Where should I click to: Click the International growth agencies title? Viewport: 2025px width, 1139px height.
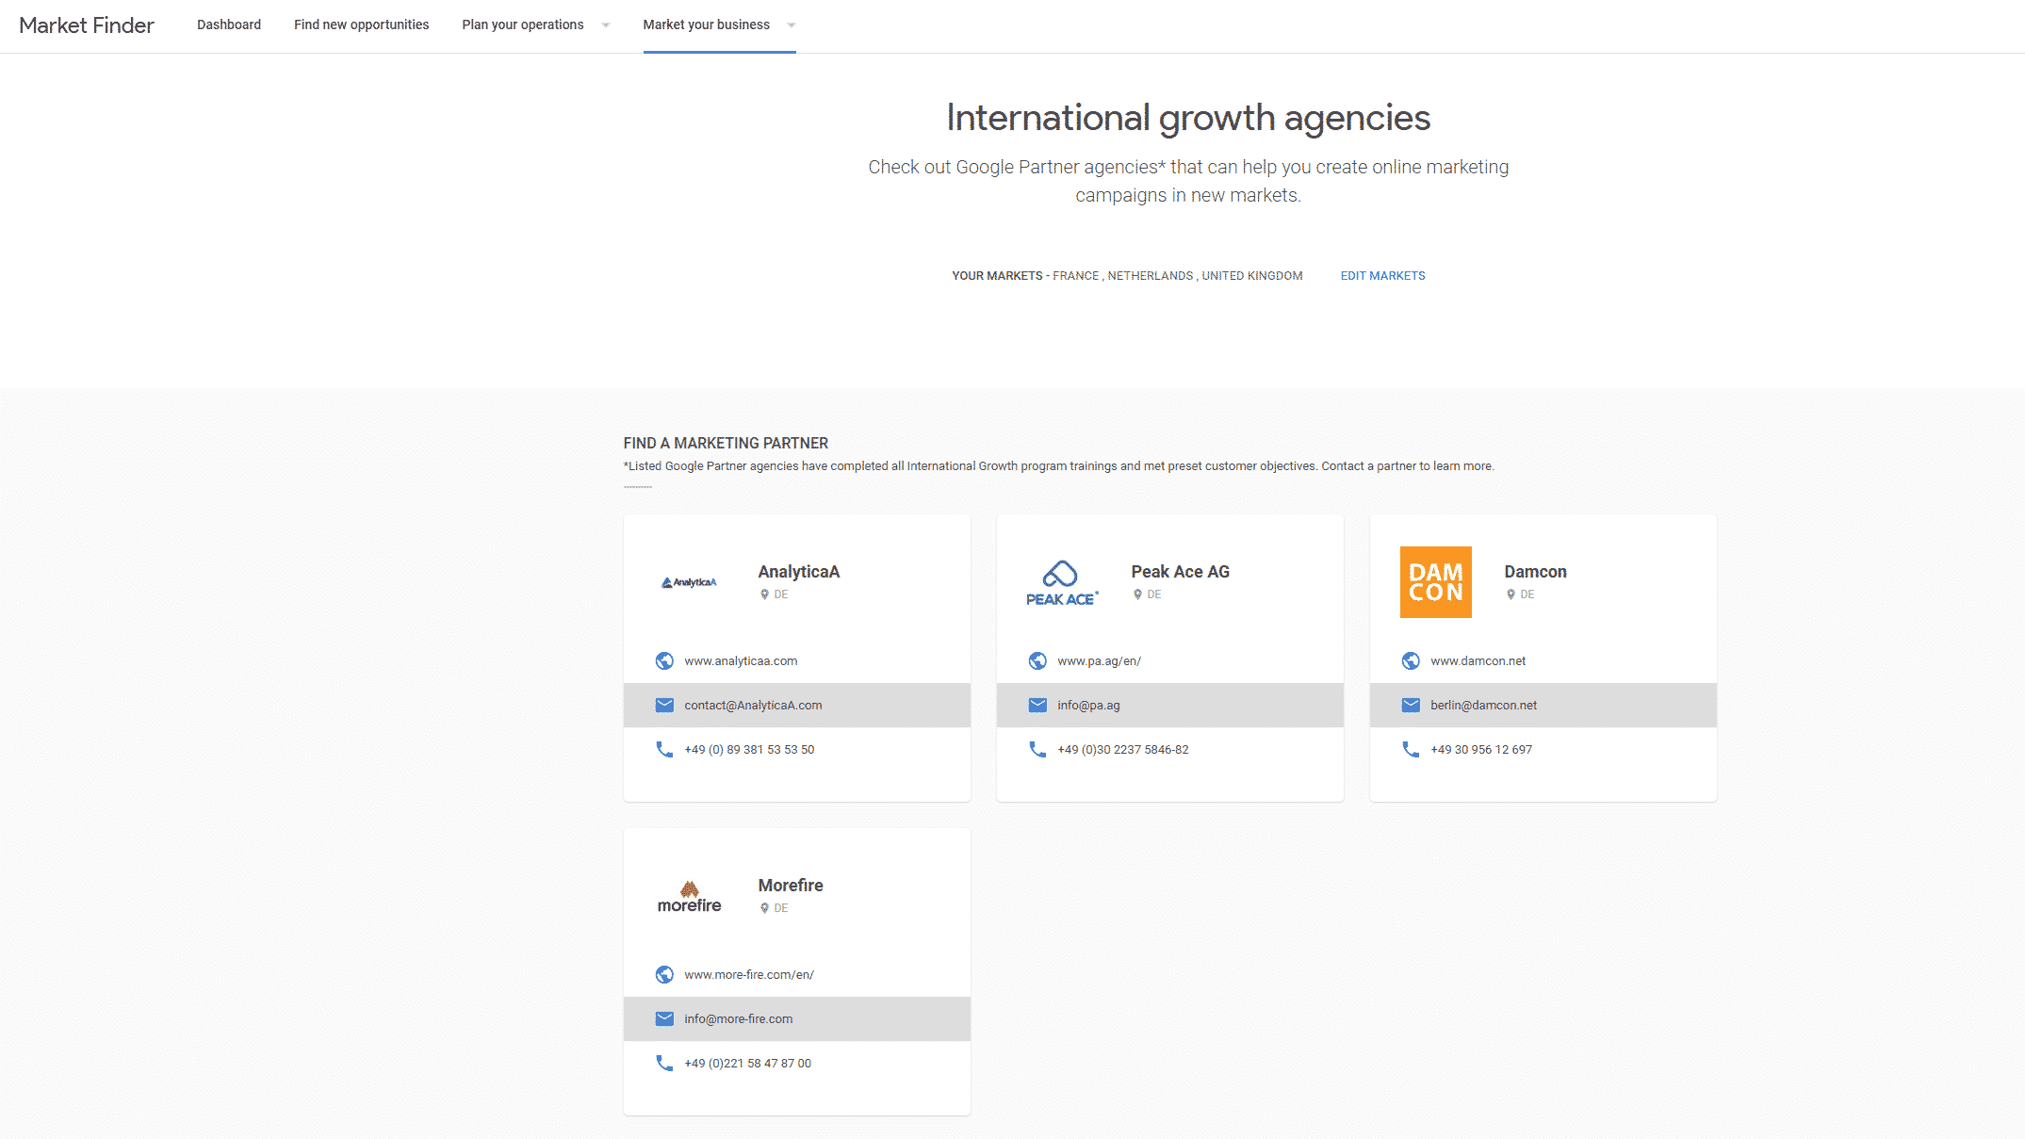[x=1188, y=118]
